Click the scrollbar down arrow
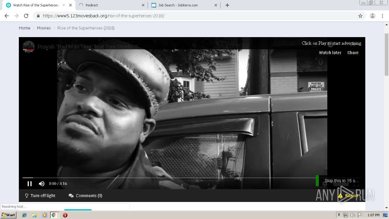This screenshot has width=389, height=219. coord(387,208)
